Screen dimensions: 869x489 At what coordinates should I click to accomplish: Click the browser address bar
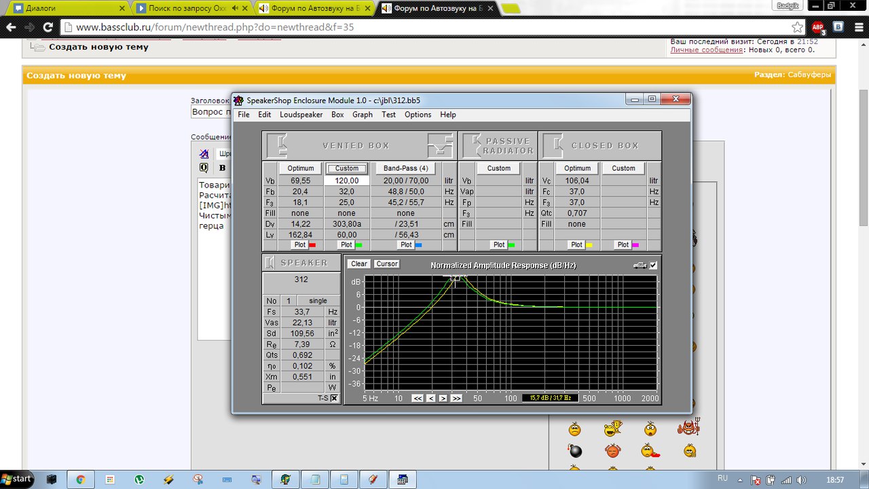point(432,28)
